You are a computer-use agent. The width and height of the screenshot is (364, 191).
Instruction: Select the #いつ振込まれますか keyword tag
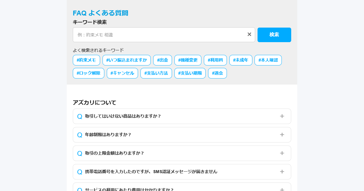pyautogui.click(x=126, y=60)
